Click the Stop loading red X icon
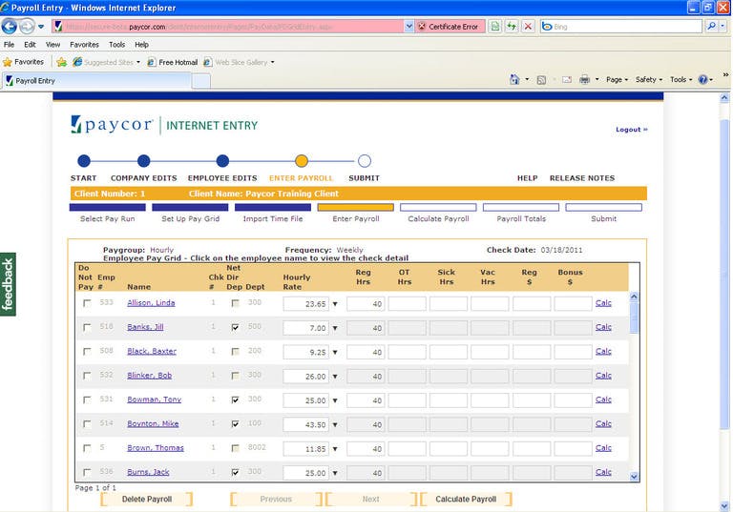This screenshot has width=733, height=512. (x=528, y=27)
